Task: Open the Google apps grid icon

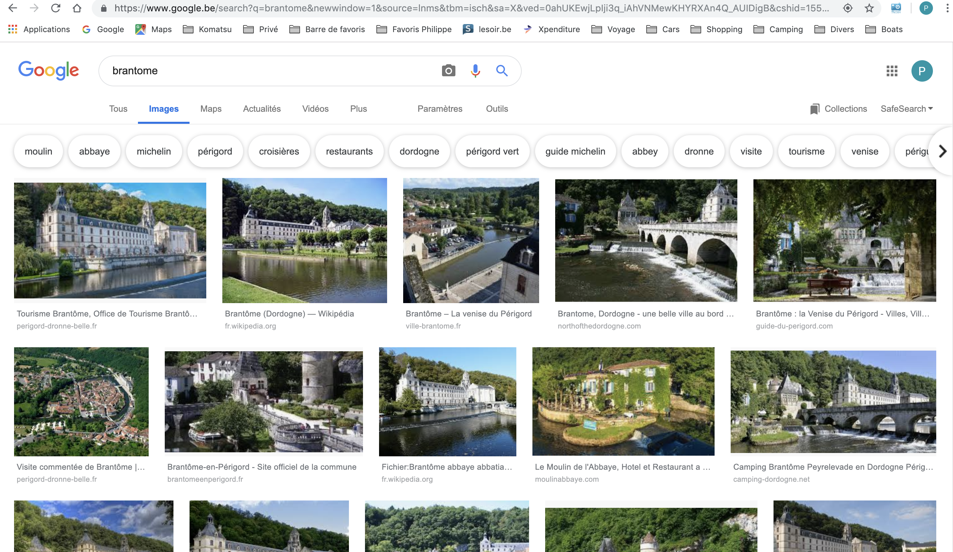Action: (x=891, y=71)
